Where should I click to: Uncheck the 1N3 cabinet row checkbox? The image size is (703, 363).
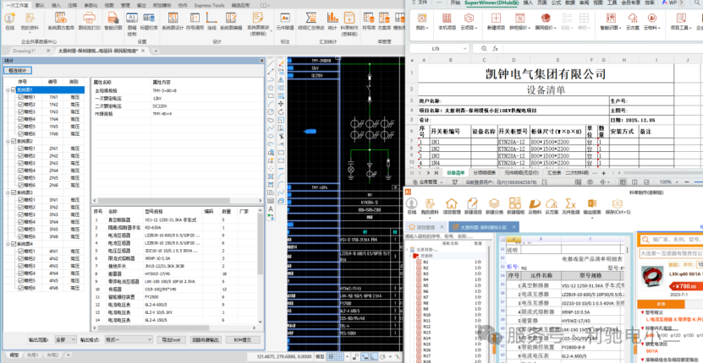click(20, 111)
